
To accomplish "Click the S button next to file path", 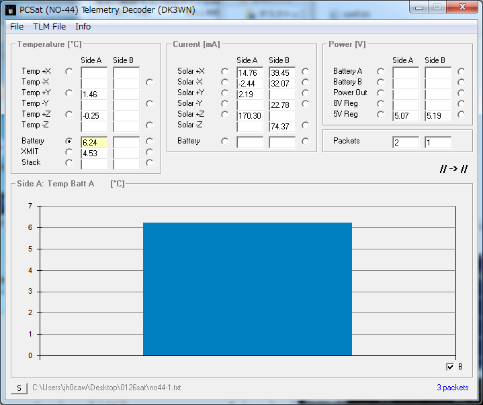I will pyautogui.click(x=19, y=388).
